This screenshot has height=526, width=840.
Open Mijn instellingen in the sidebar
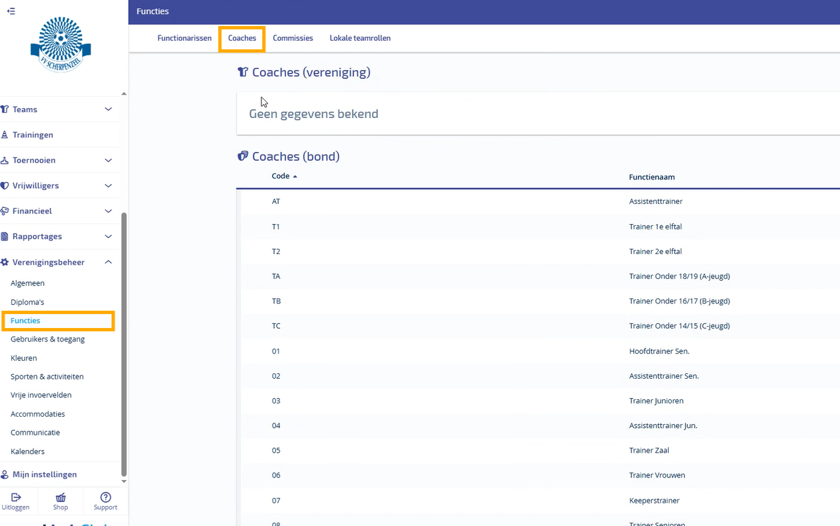[x=45, y=474]
